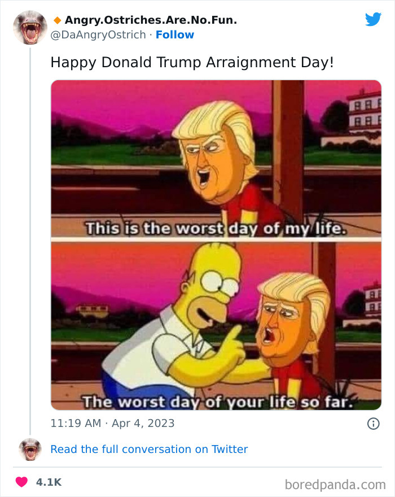
Task: Open Angry.Ostriches.Are.No.Fun. display name
Action: pos(151,20)
